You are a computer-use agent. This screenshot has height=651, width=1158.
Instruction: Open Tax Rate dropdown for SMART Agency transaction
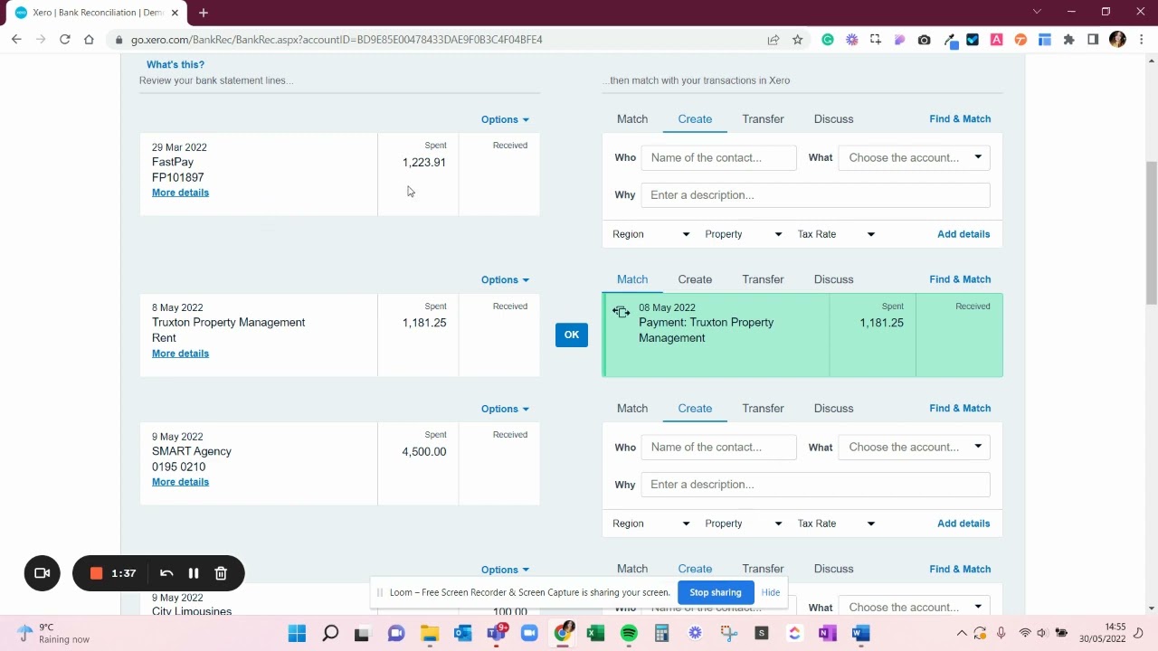[836, 524]
